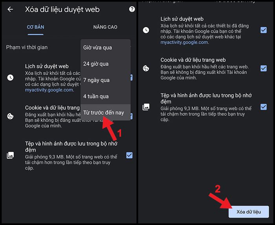Tap the back arrow in the header
Screen dimensions: 275x225
10,9
